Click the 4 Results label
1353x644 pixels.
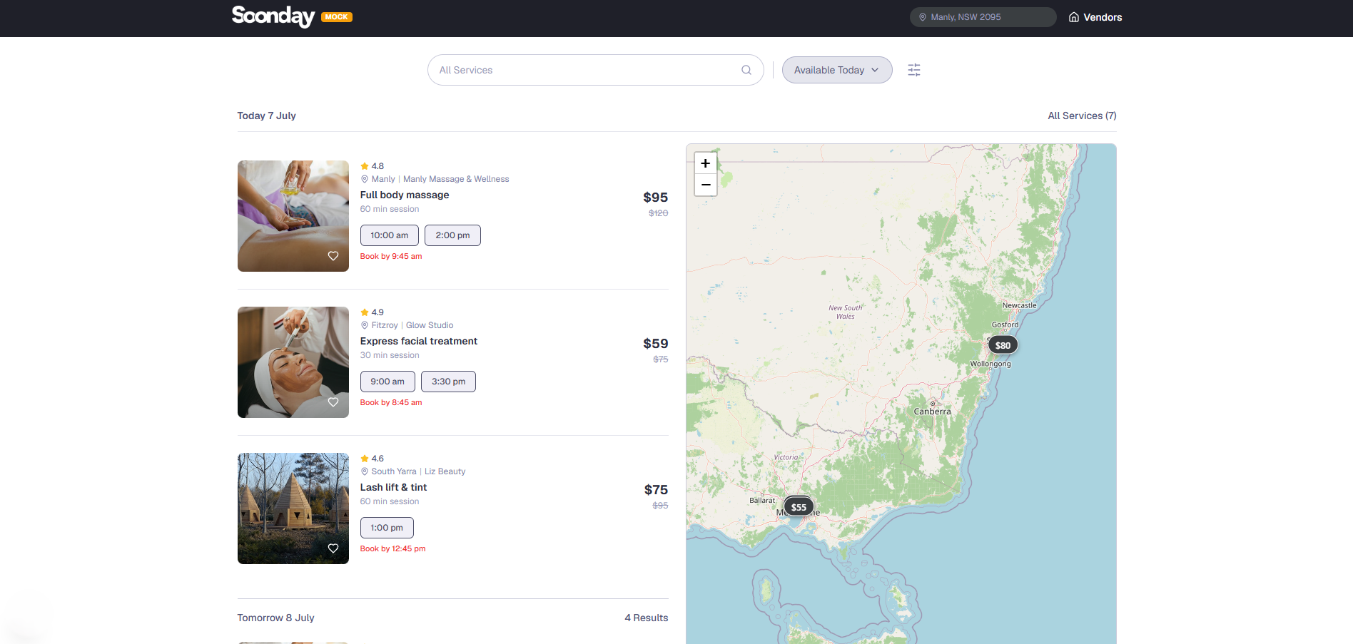pos(646,618)
